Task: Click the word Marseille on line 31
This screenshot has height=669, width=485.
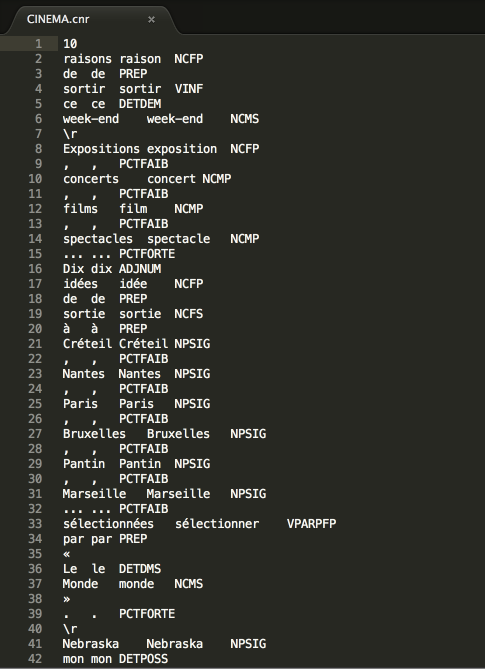Action: [94, 494]
